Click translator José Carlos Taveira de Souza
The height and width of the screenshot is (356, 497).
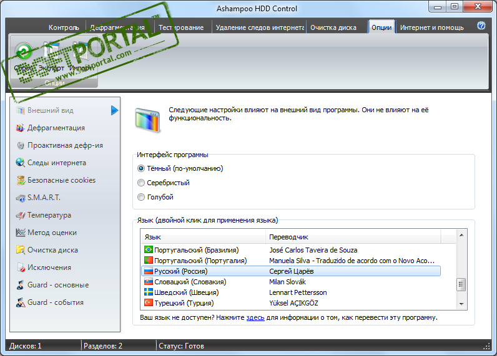click(x=313, y=250)
